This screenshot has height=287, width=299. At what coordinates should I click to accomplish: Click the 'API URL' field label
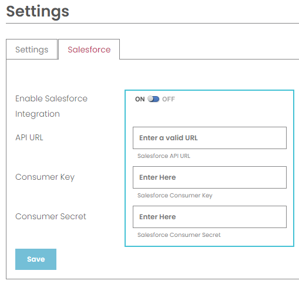click(x=29, y=137)
